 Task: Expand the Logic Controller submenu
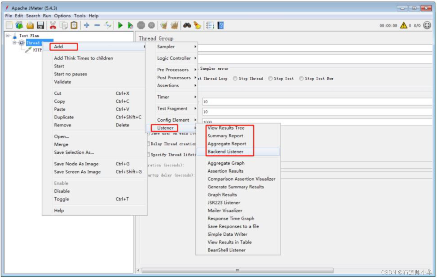[x=171, y=58]
